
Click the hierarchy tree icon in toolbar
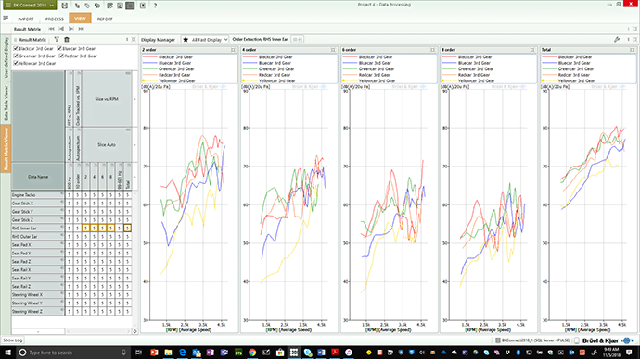77,6
